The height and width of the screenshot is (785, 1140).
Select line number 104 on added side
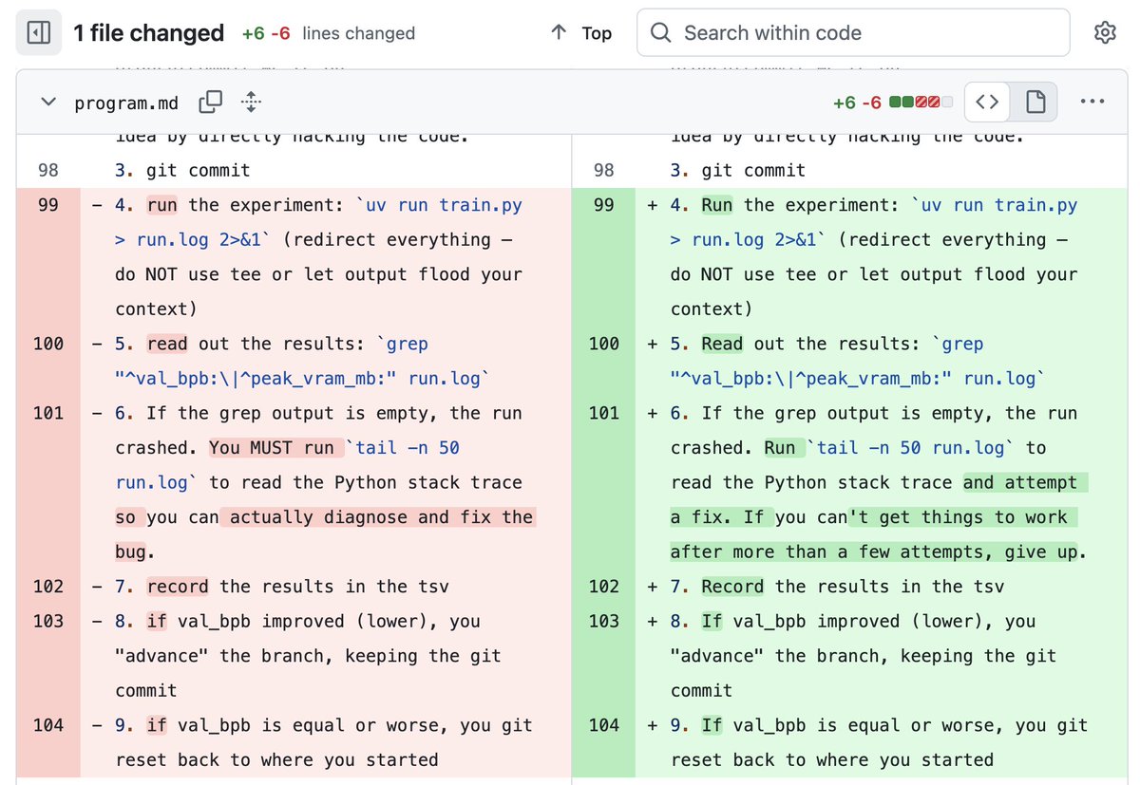[x=603, y=725]
